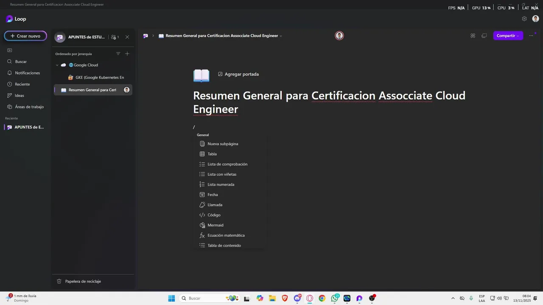Collapse the left navigation sidebar
Viewport: 543px width, 305px height.
click(9, 50)
